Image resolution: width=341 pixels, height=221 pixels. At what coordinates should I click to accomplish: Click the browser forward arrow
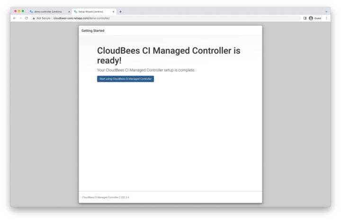tap(20, 18)
